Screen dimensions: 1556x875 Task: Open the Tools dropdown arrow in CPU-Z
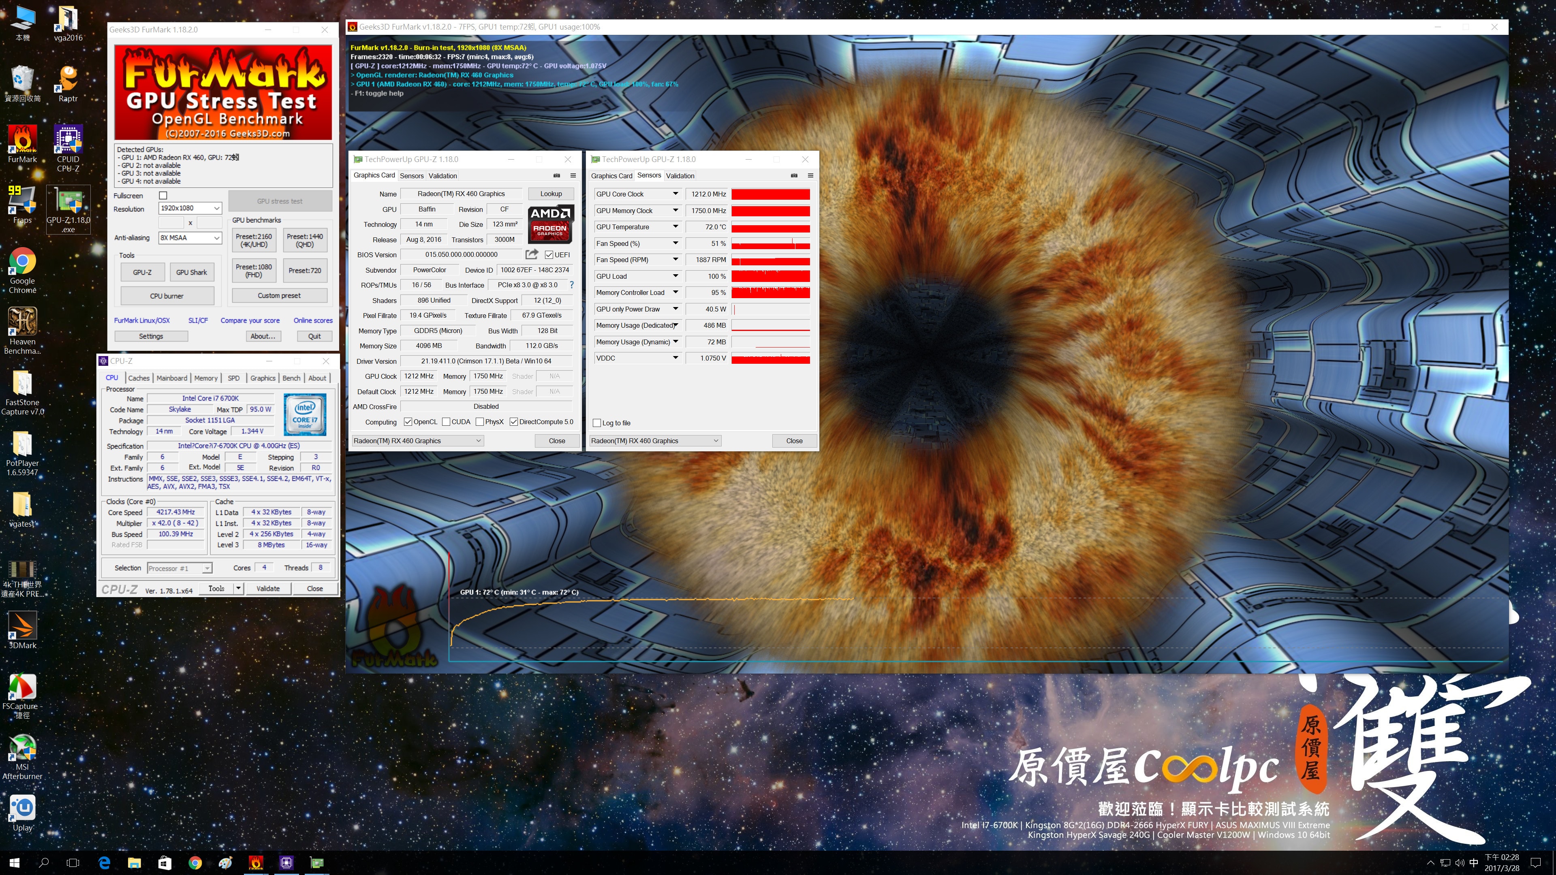coord(239,587)
